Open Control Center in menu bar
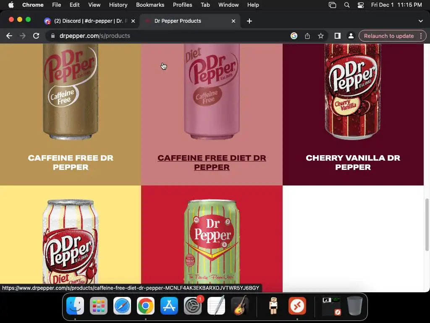Image resolution: width=430 pixels, height=323 pixels. point(361,5)
